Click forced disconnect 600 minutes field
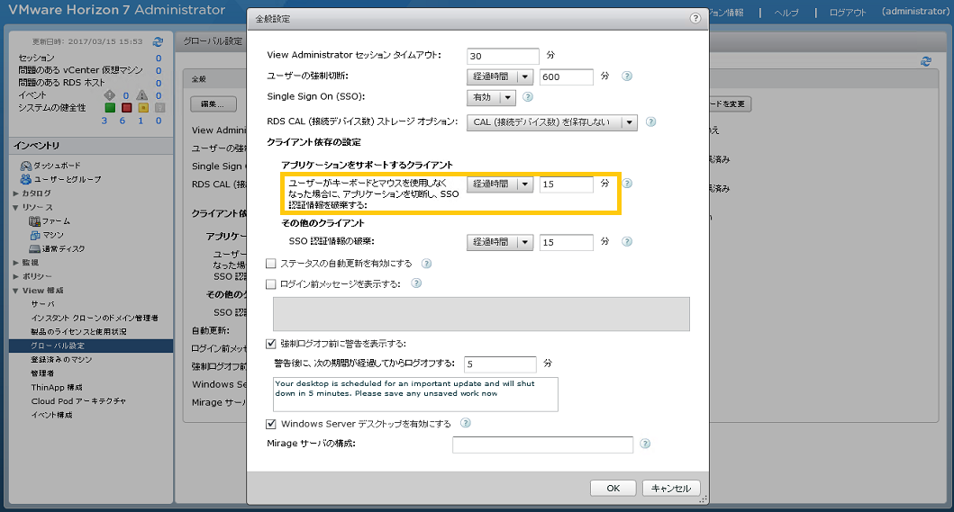Screen dimensions: 954x512 (x=566, y=76)
